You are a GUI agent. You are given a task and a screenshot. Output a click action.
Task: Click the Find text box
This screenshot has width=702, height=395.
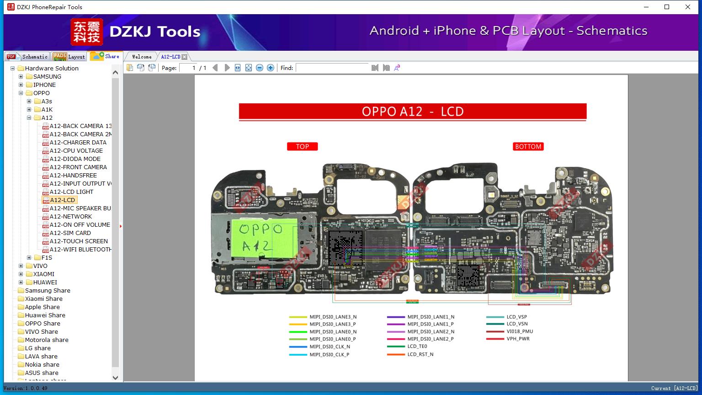[x=332, y=68]
